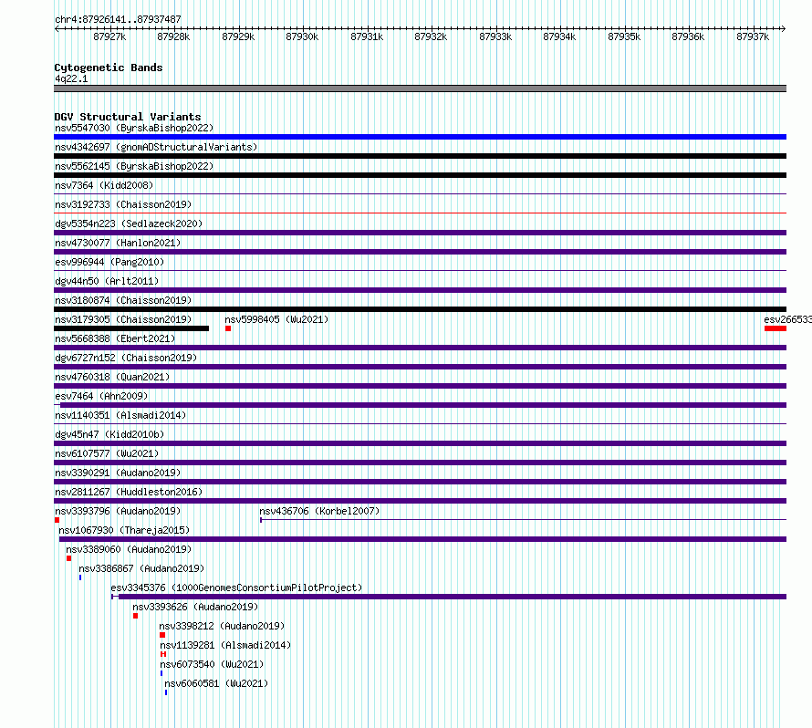Select nsv3192733 (Chaisson2019) label
The width and height of the screenshot is (812, 728).
tap(123, 204)
